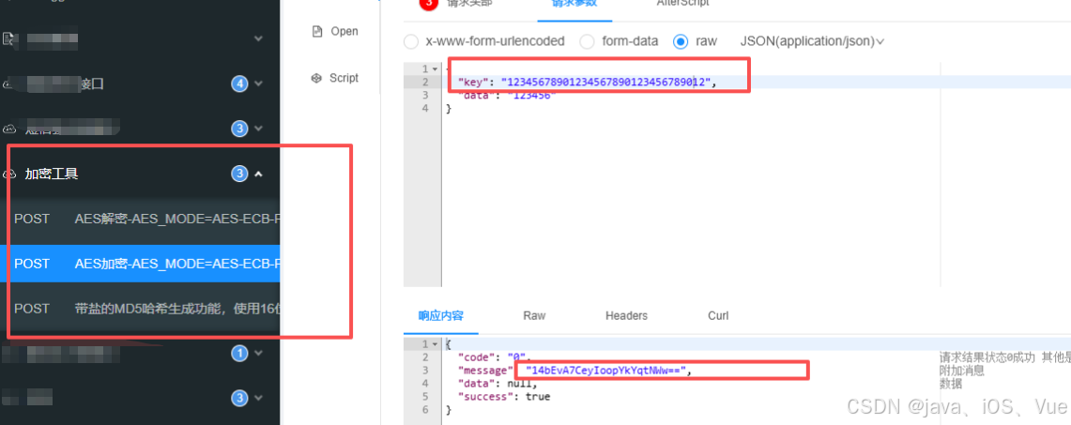The height and width of the screenshot is (425, 1071).
Task: Click the "code": "0" line in the response
Action: click(x=494, y=357)
